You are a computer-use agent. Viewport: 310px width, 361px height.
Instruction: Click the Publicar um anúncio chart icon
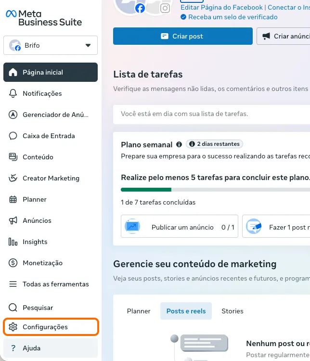coord(132,226)
